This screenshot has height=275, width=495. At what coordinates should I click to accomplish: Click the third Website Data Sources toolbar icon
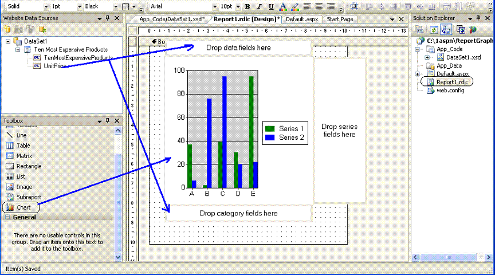pyautogui.click(x=30, y=30)
